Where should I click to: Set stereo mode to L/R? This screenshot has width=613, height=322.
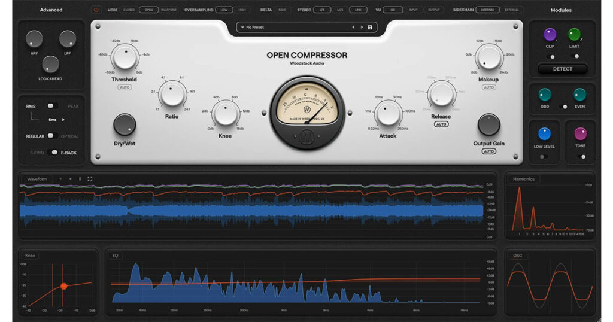(x=322, y=10)
